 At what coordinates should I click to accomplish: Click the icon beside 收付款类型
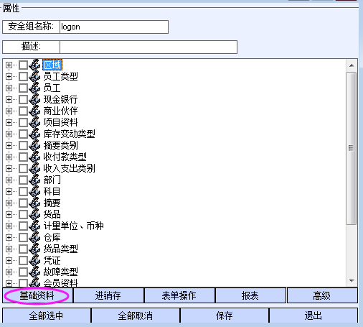click(34, 157)
